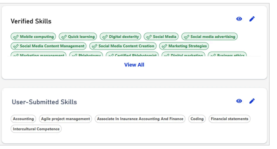Select the Coding skill chip
The image size is (277, 149).
click(197, 119)
